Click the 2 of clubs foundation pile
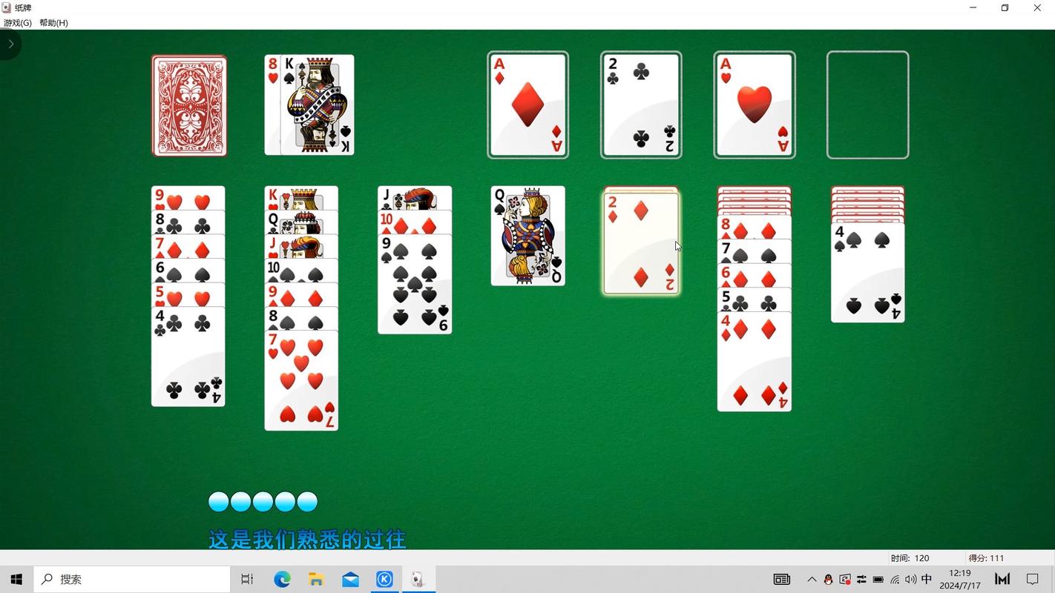Image resolution: width=1055 pixels, height=593 pixels. [x=641, y=105]
